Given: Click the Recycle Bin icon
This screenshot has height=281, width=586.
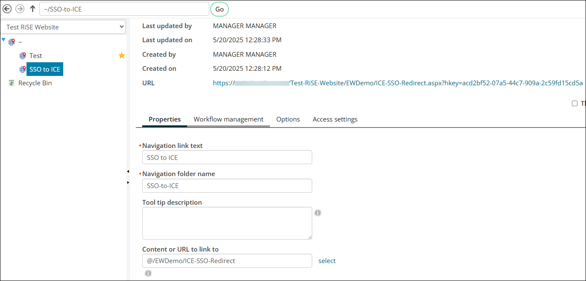Looking at the screenshot, I should pos(12,83).
